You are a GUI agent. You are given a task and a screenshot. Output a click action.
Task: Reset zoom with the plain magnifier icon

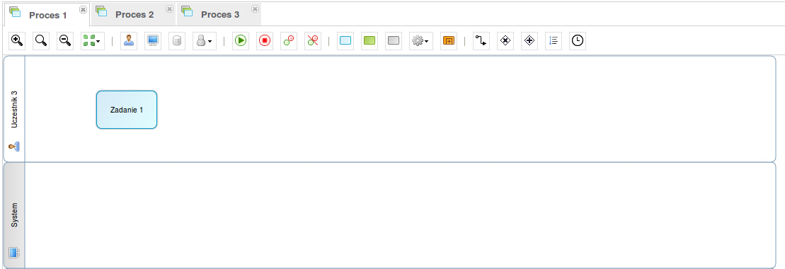[41, 41]
